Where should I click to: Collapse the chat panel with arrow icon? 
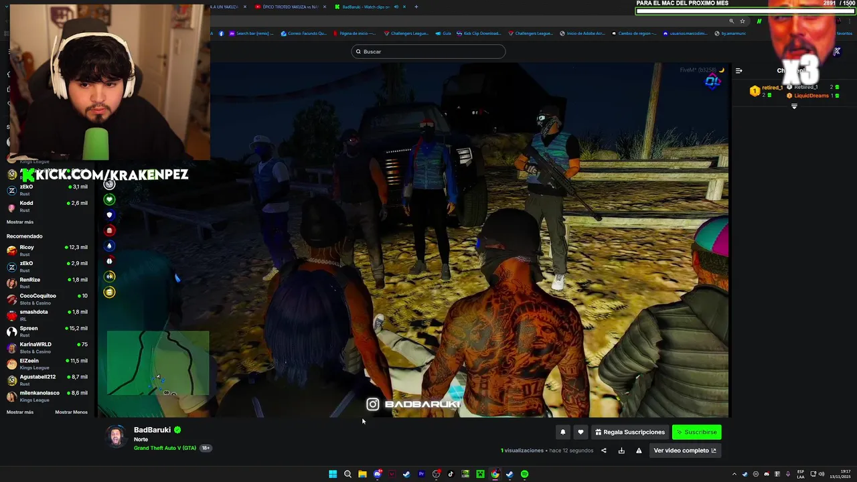point(738,70)
